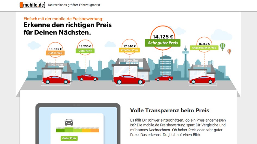The height and width of the screenshot is (144, 257).
Task: Click the 'Erhöhter Preis' yellow label
Action: tap(129, 50)
